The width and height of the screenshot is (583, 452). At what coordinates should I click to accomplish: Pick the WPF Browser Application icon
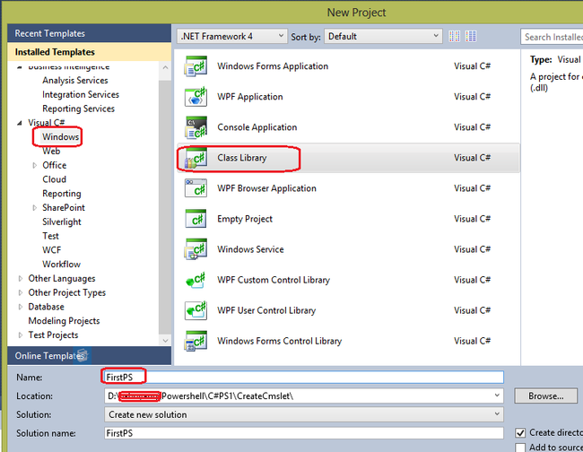click(196, 188)
